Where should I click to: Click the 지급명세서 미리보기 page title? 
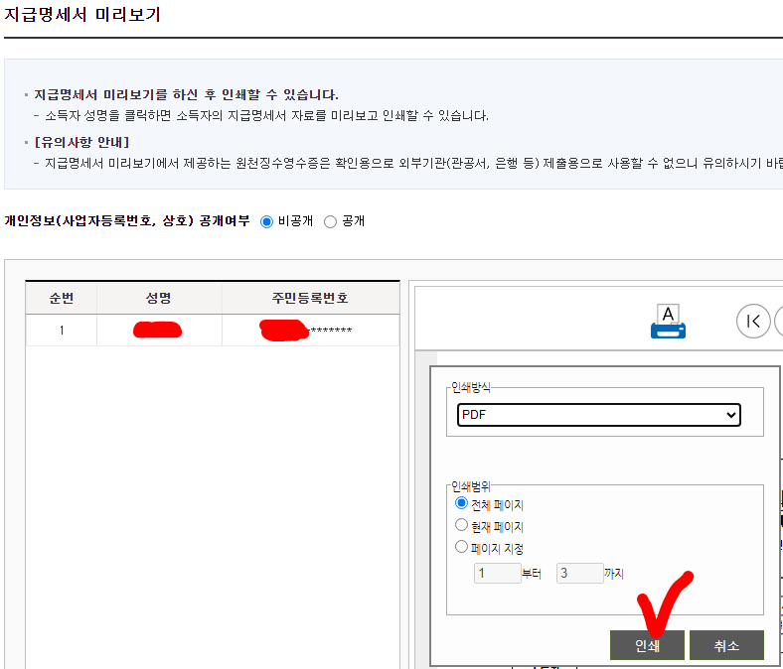82,15
